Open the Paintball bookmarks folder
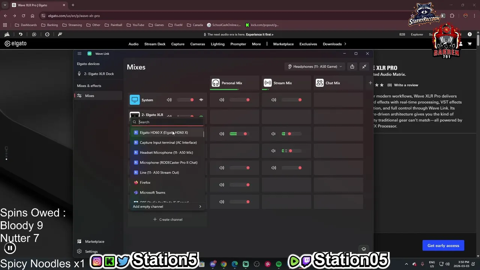Image resolution: width=480 pixels, height=270 pixels. [113, 25]
